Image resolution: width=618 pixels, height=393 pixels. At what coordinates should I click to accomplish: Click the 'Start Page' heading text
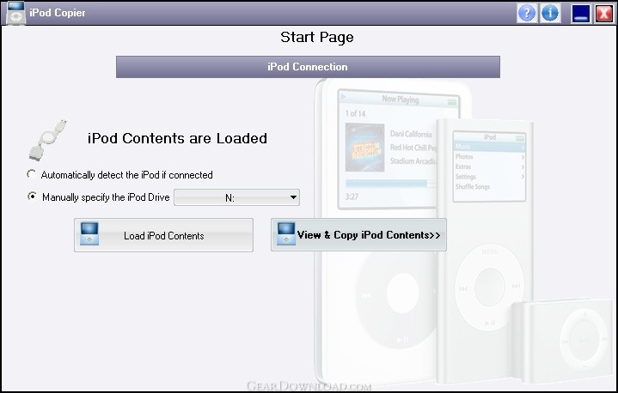tap(317, 38)
